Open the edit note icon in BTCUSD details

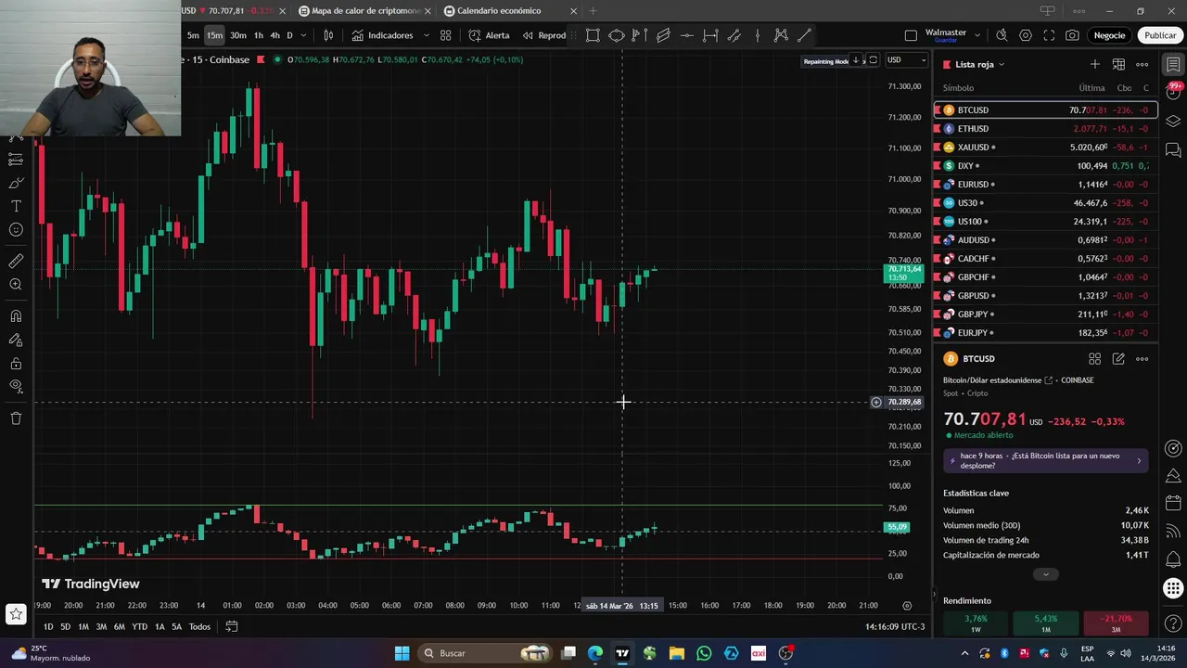click(1118, 359)
